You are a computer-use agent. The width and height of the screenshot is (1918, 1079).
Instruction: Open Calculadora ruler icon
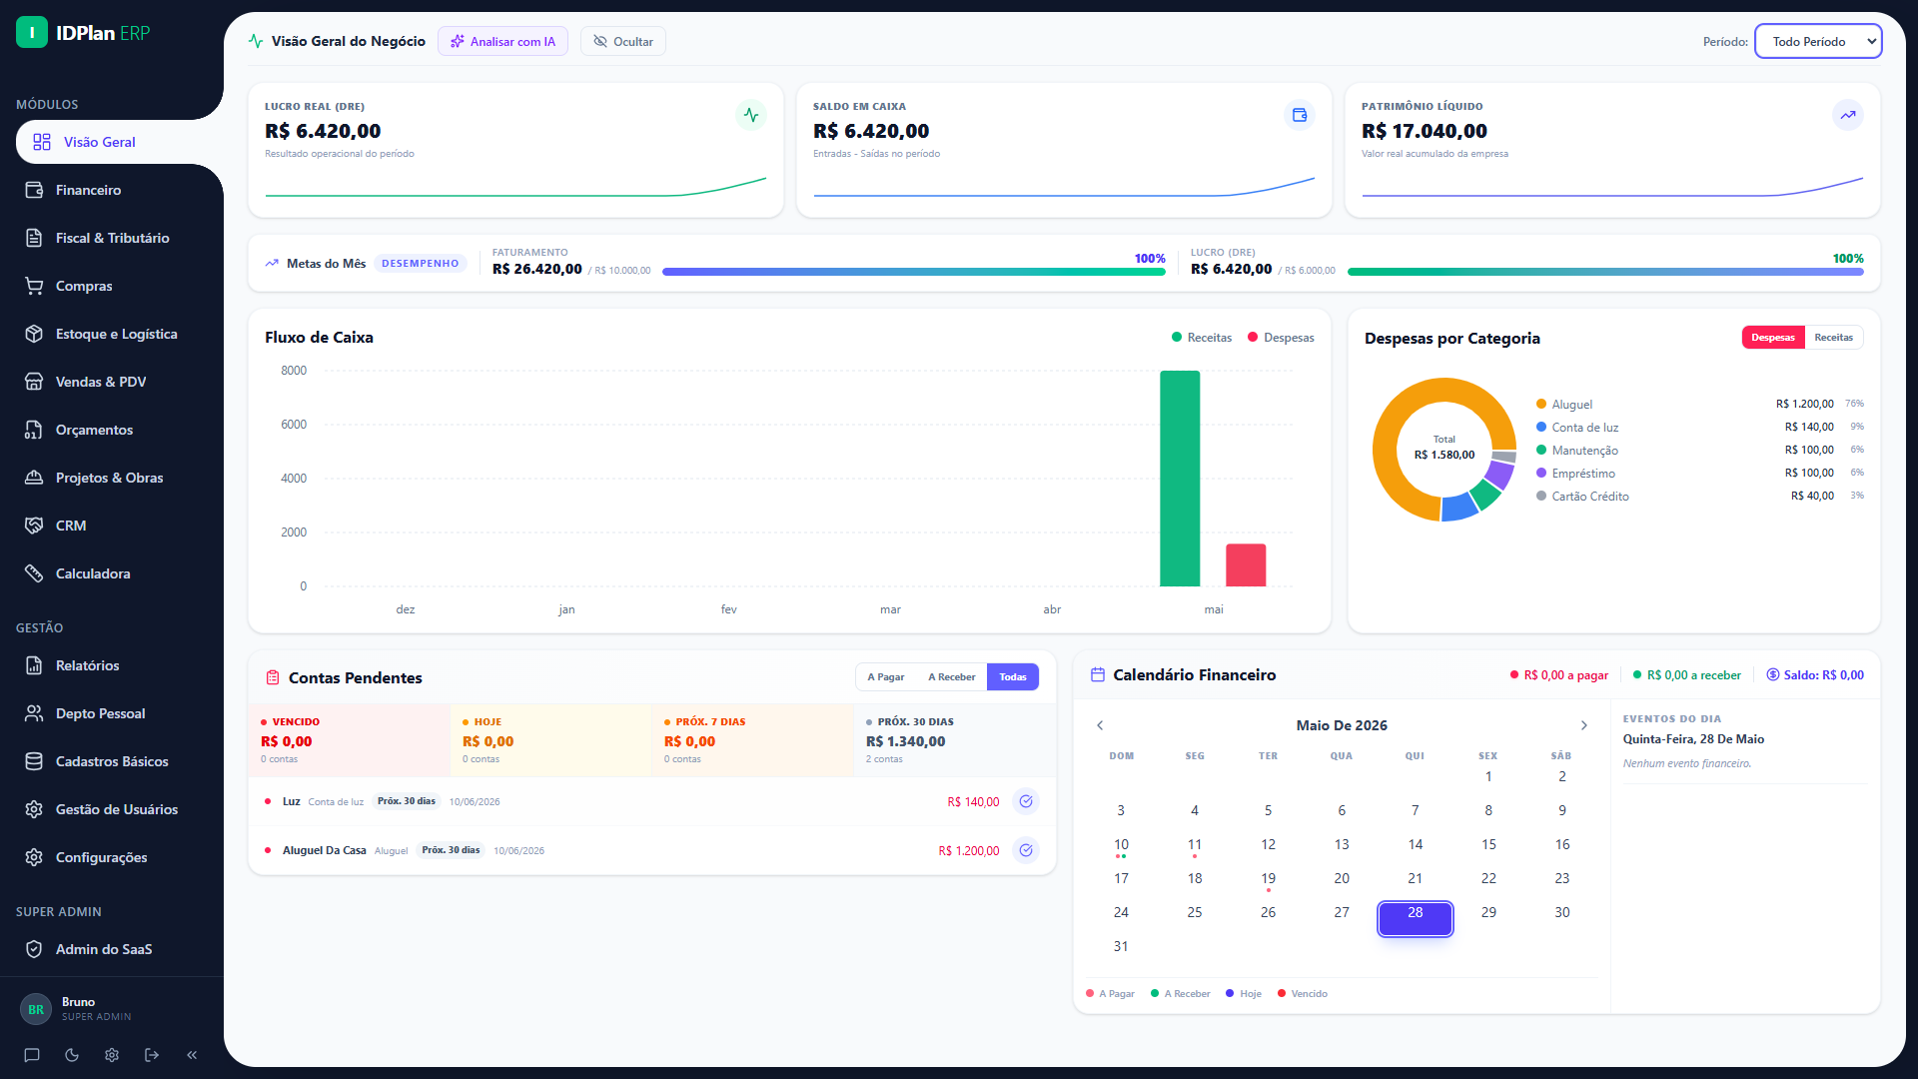(x=34, y=573)
